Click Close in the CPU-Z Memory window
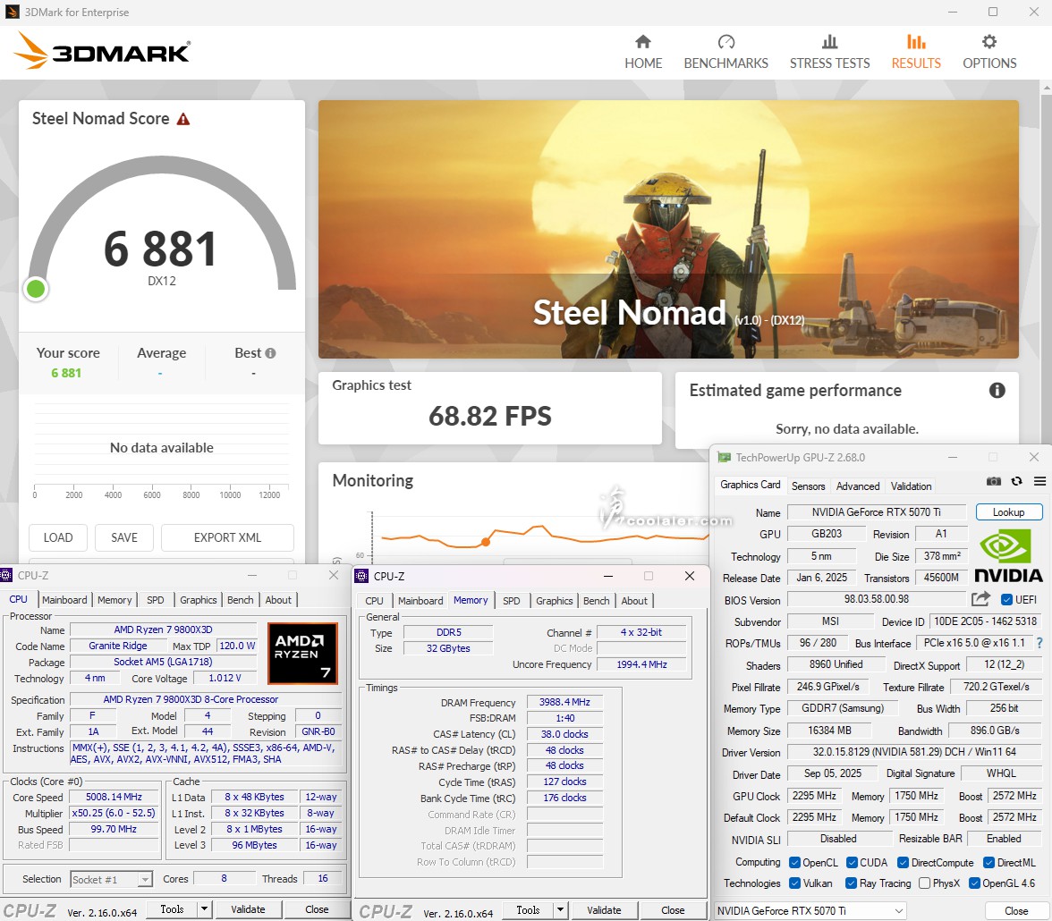Screen dimensions: 1052x921 pyautogui.click(x=673, y=910)
